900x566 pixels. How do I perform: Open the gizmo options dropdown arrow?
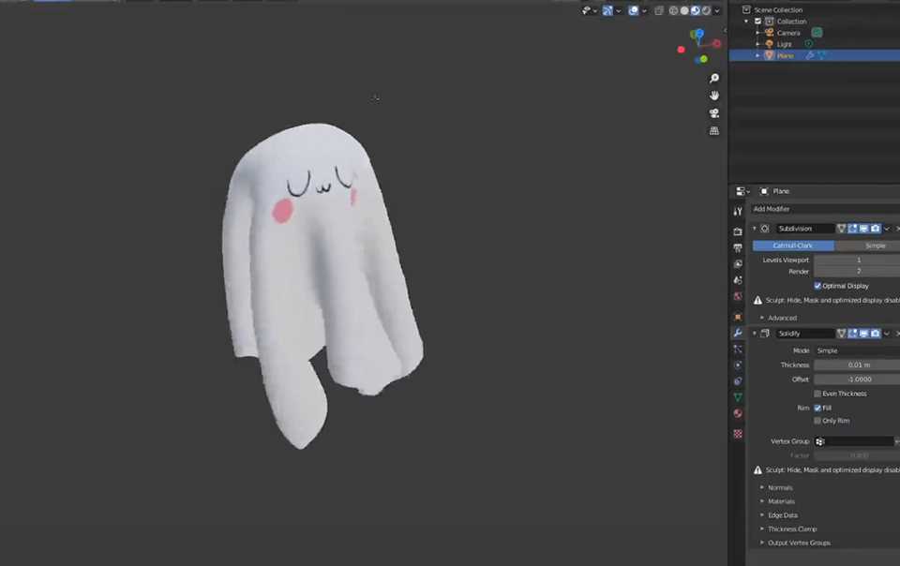[618, 10]
